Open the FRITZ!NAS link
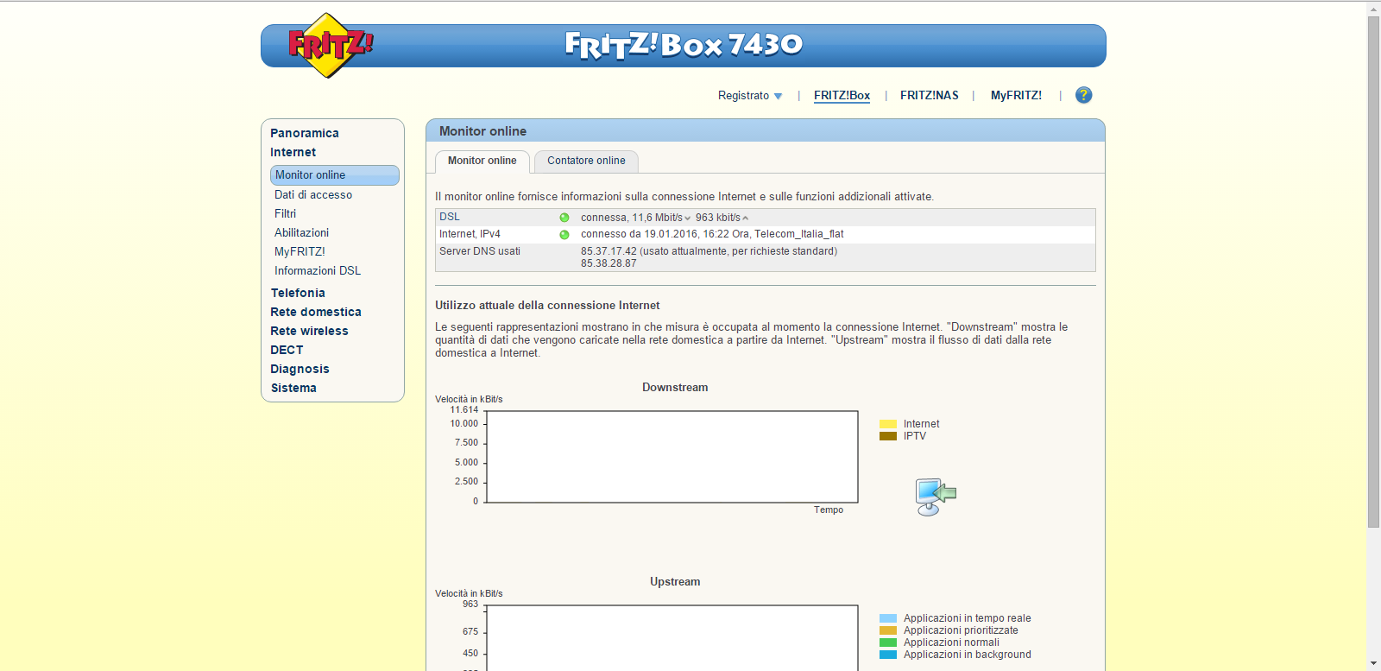This screenshot has height=671, width=1381. coord(929,96)
